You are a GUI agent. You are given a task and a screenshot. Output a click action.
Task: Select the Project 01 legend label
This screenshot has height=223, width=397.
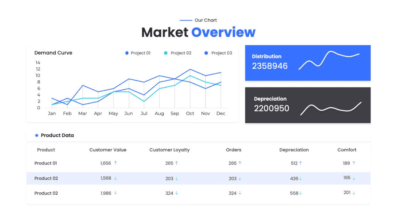coord(140,53)
